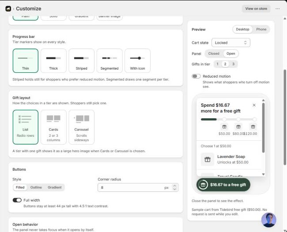Click the preview panel scrollbar thumb
This screenshot has height=232, width=287.
click(264, 127)
